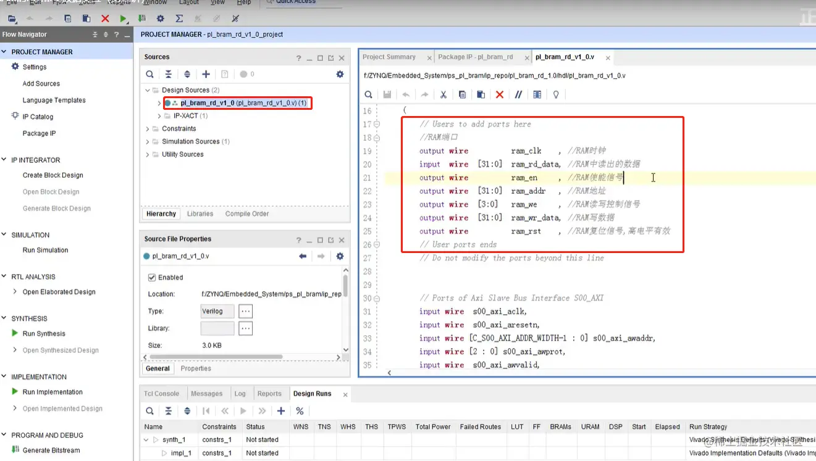This screenshot has height=461, width=816.
Task: Open the editor search magnifier
Action: pyautogui.click(x=368, y=94)
